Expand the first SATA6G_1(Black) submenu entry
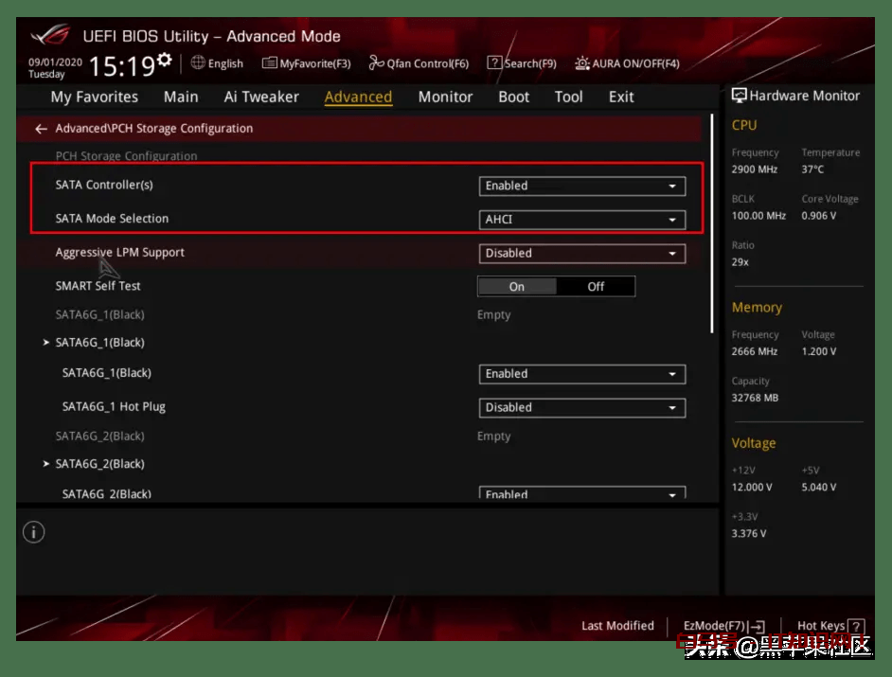Image resolution: width=892 pixels, height=677 pixels. coord(99,343)
